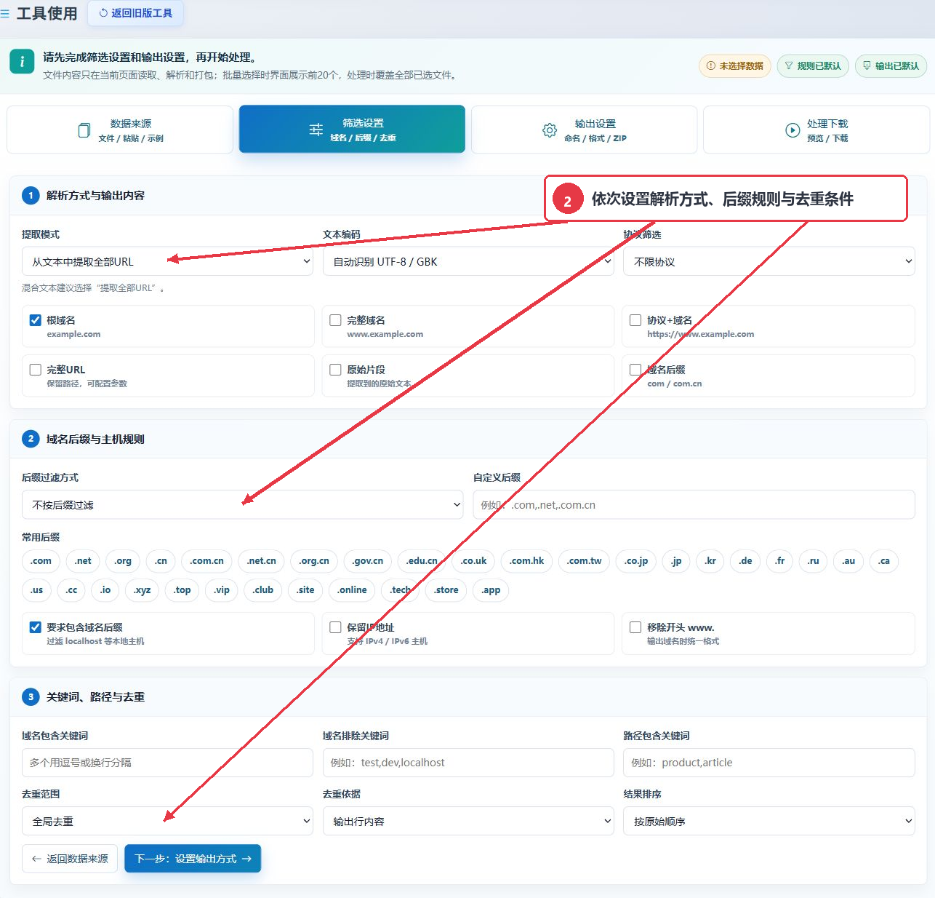Select the .co.uk suffix chip

[473, 561]
